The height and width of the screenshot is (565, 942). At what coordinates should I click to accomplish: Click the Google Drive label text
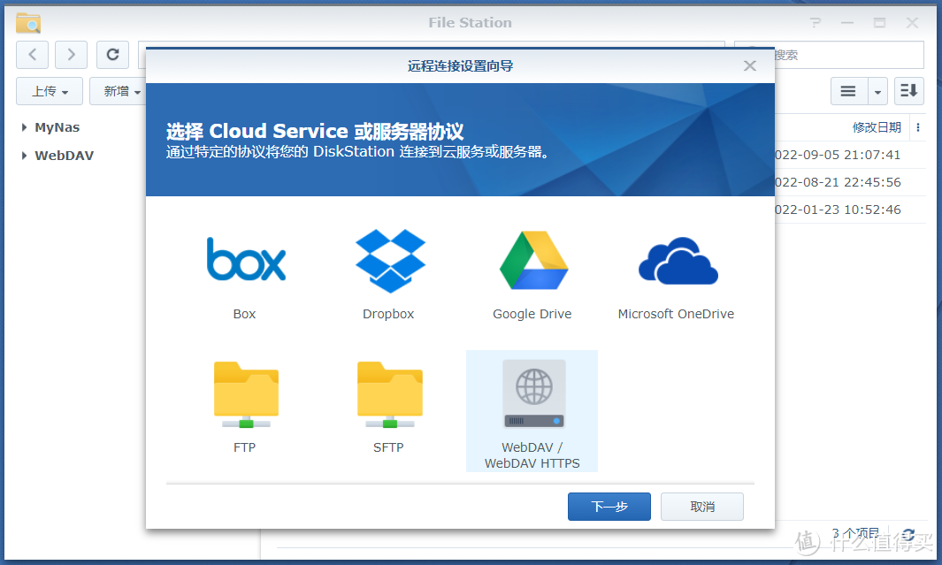532,314
